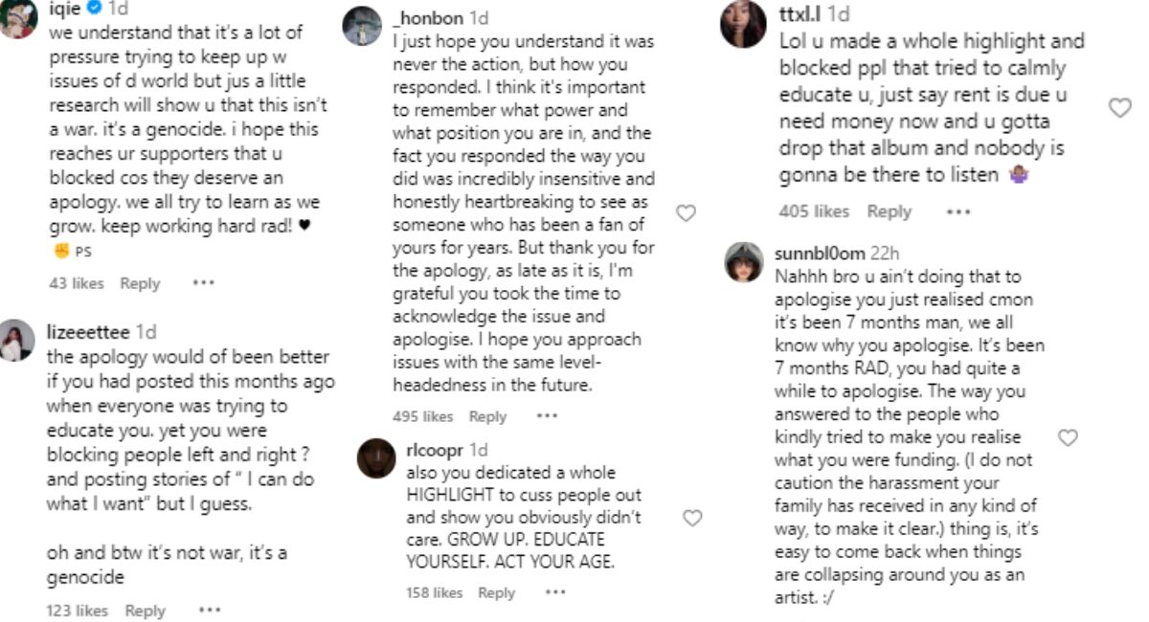This screenshot has height=622, width=1149.
Task: Tap the heart on ttxl.l's comment
Action: 1119,108
